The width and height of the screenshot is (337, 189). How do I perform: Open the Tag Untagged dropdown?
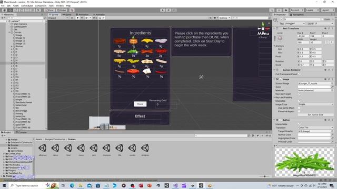click(294, 23)
